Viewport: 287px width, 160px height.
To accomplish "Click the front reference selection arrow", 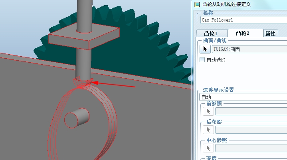I will [208, 111].
